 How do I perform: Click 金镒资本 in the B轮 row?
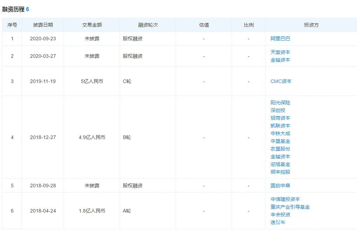pyautogui.click(x=280, y=157)
